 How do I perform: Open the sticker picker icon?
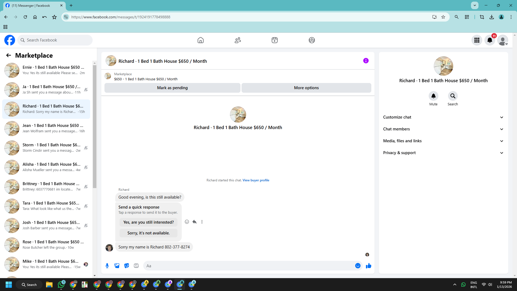(127, 266)
